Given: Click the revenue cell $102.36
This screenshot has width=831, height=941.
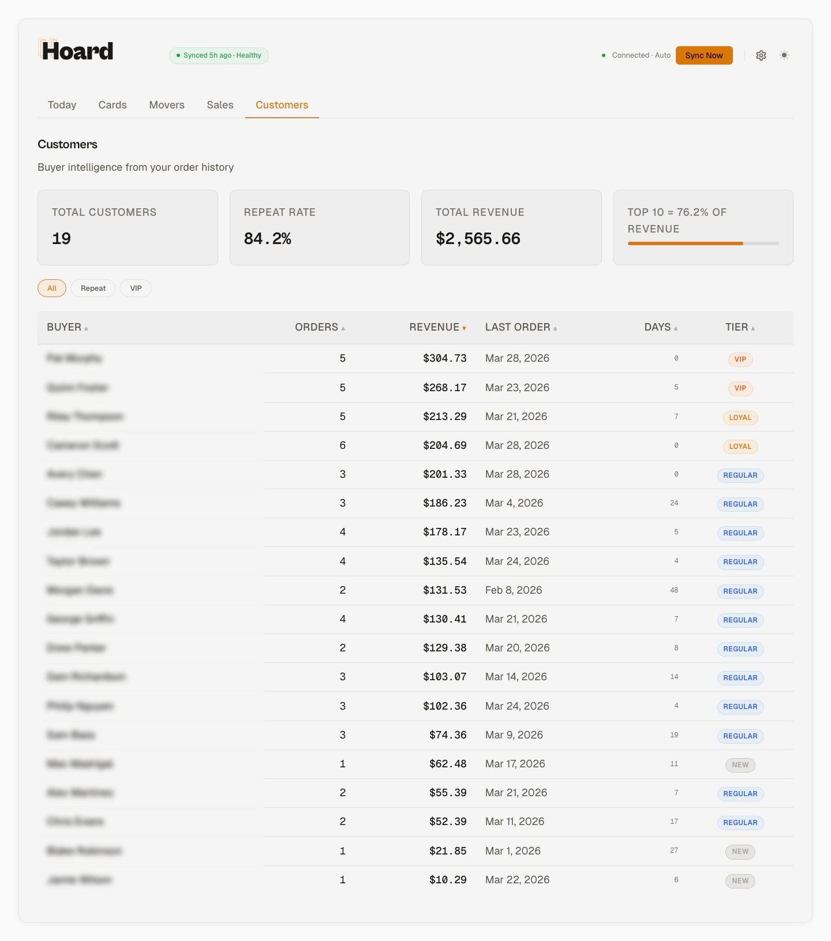Looking at the screenshot, I should [445, 706].
